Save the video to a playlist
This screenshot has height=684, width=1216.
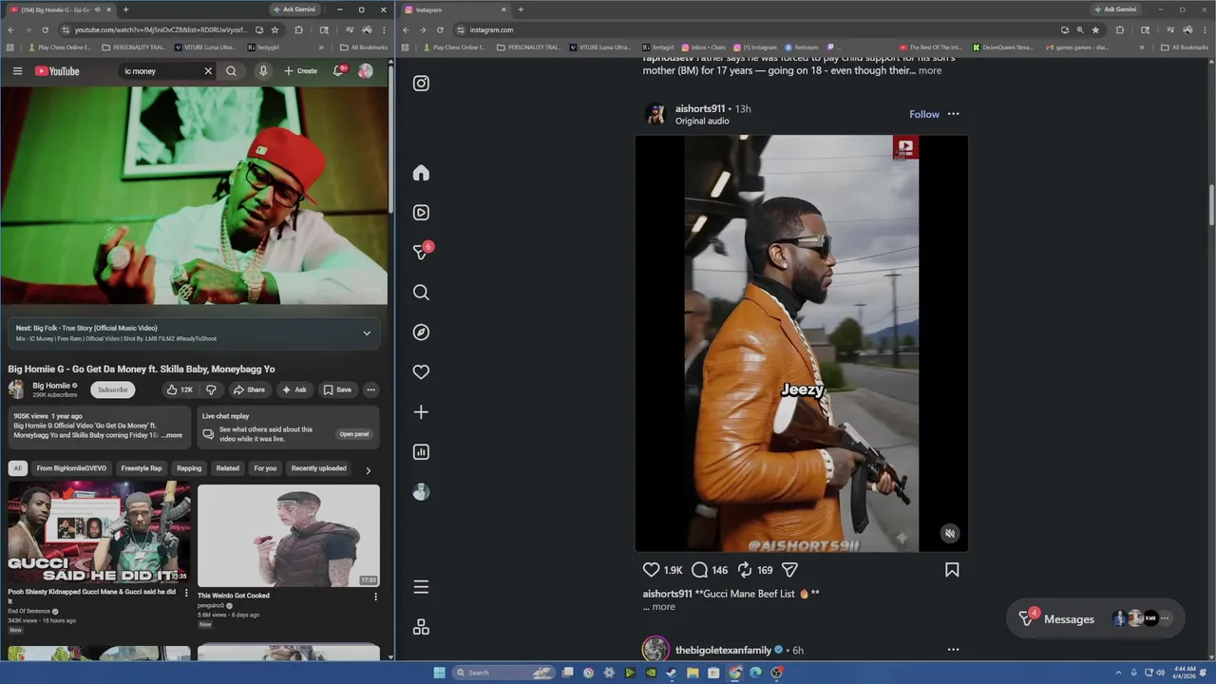click(337, 389)
